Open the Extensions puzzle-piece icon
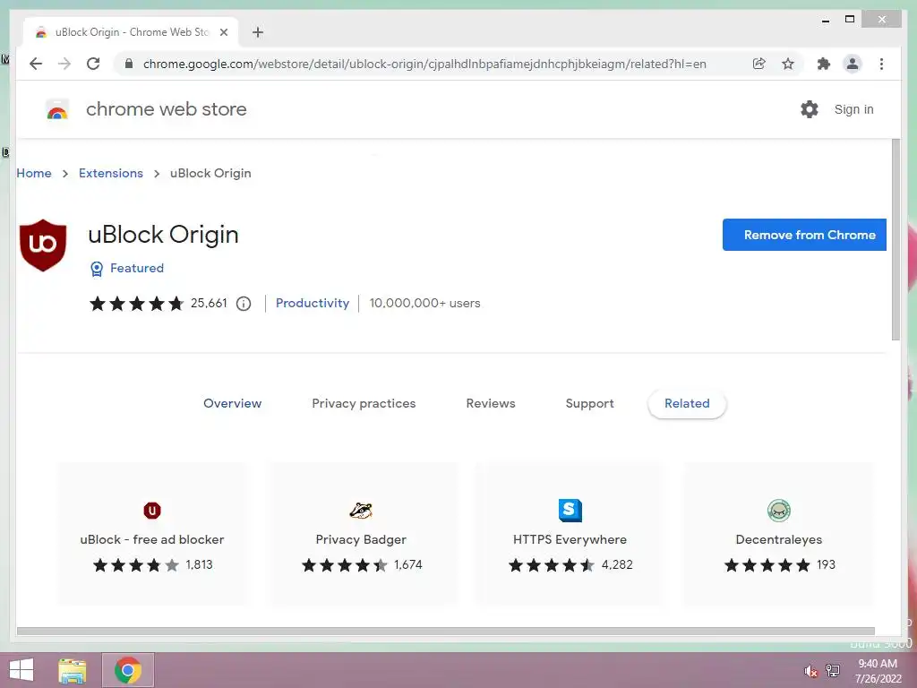Image resolution: width=917 pixels, height=688 pixels. coord(824,64)
